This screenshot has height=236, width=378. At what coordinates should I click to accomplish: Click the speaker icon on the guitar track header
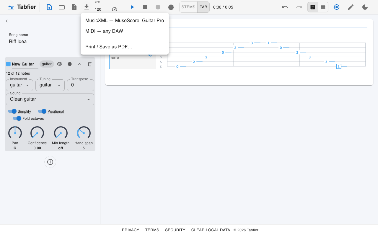[x=150, y=55]
